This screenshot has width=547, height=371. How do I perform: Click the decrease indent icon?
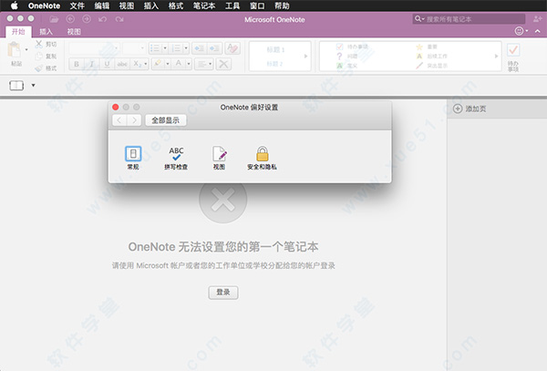(x=199, y=48)
